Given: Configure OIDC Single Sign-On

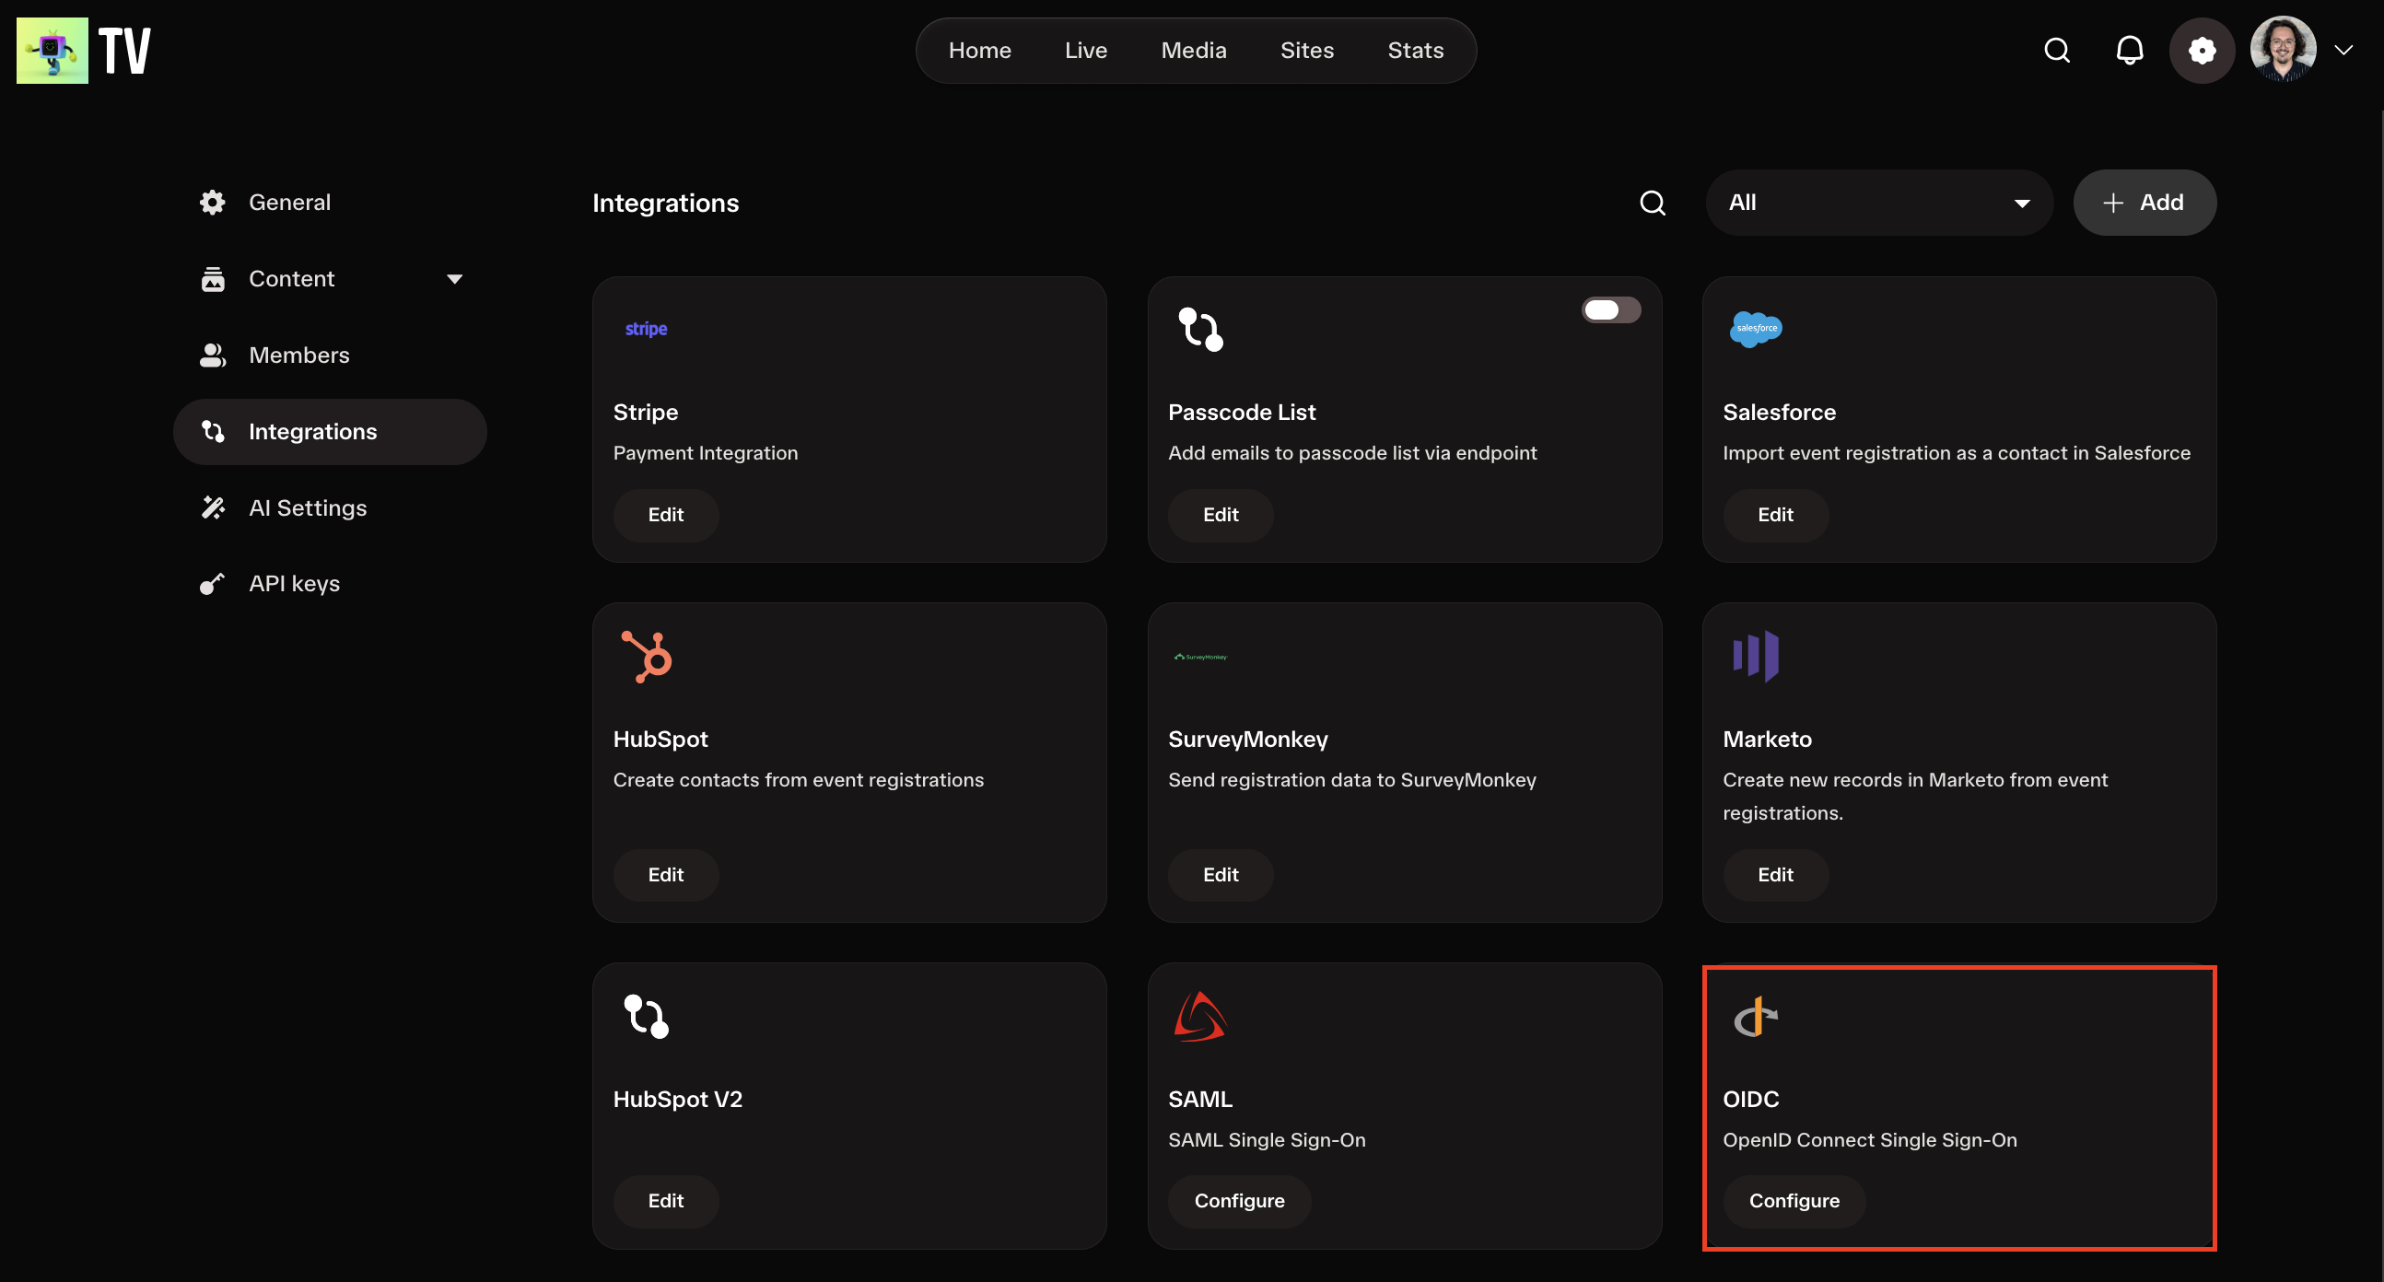Looking at the screenshot, I should (x=1794, y=1202).
